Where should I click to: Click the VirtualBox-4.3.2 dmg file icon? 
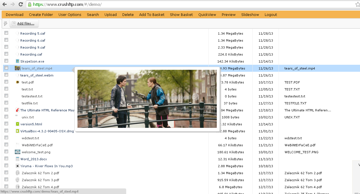[x=18, y=131]
